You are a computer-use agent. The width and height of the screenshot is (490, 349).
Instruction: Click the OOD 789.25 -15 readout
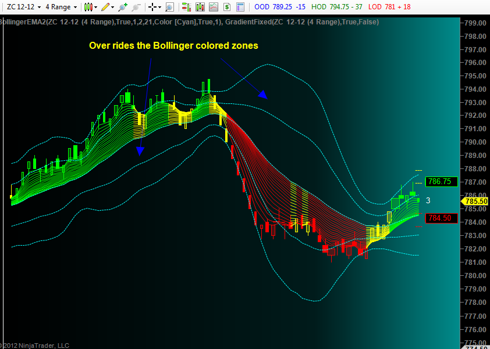click(280, 6)
